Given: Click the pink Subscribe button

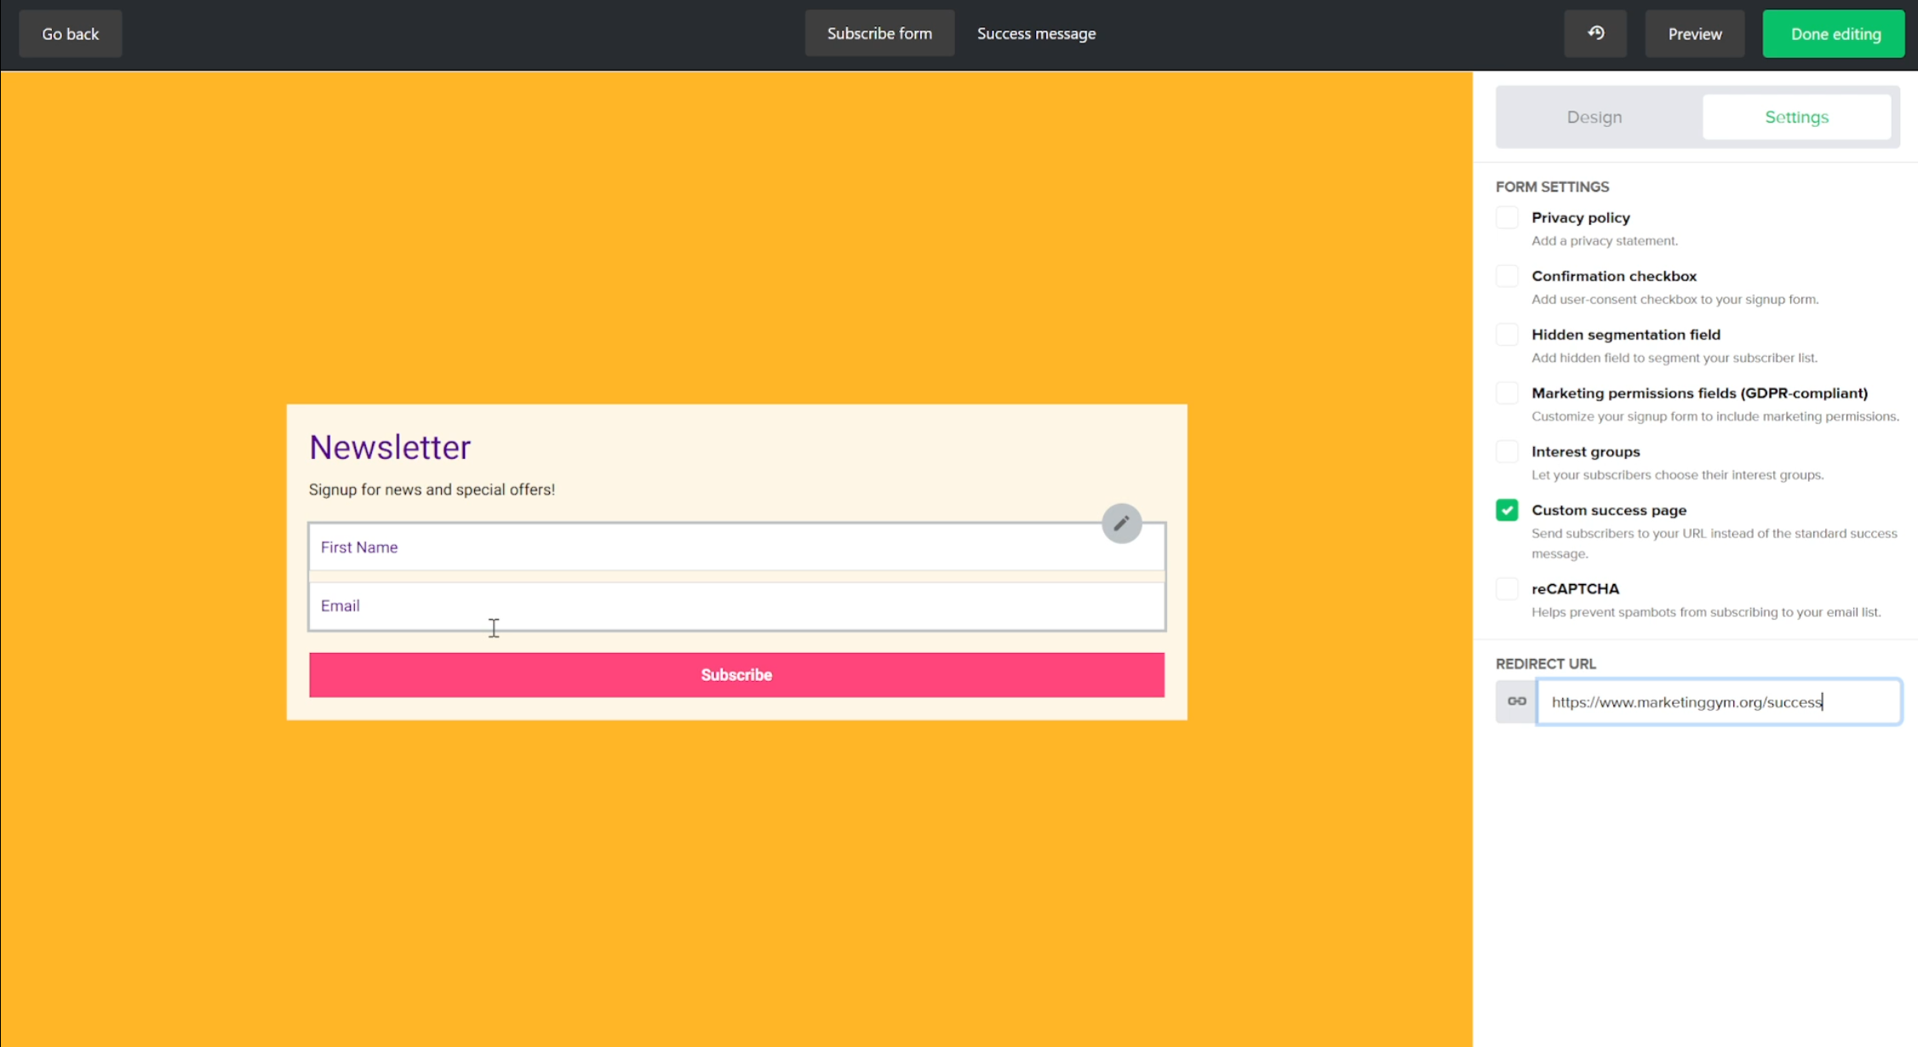Looking at the screenshot, I should [736, 674].
